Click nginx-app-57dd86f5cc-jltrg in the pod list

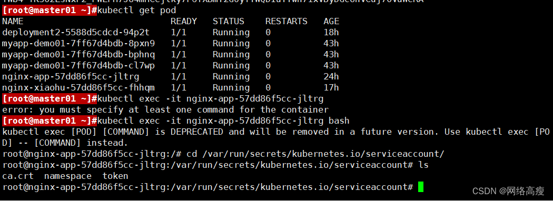(71, 76)
